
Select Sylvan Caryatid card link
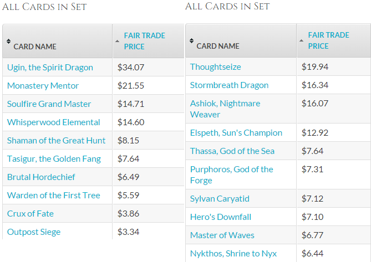click(220, 199)
